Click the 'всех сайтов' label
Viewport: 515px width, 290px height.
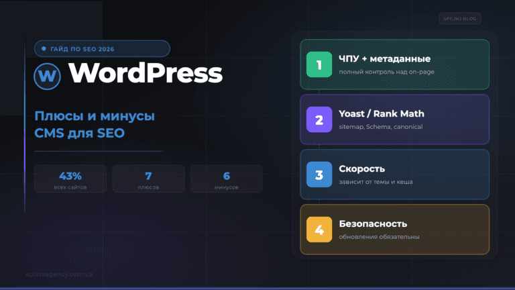pyautogui.click(x=70, y=187)
